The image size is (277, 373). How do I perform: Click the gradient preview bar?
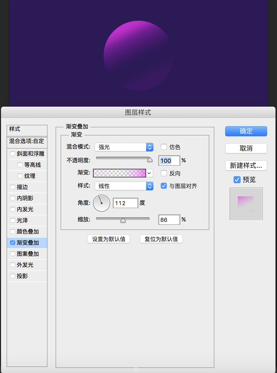[x=119, y=173]
